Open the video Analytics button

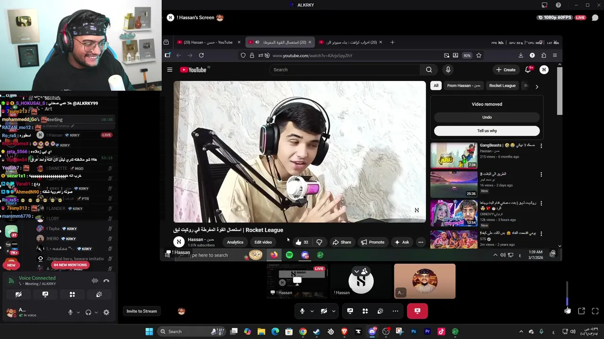click(x=235, y=242)
